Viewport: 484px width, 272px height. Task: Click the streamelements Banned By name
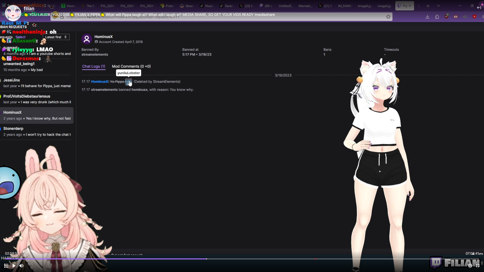click(95, 54)
